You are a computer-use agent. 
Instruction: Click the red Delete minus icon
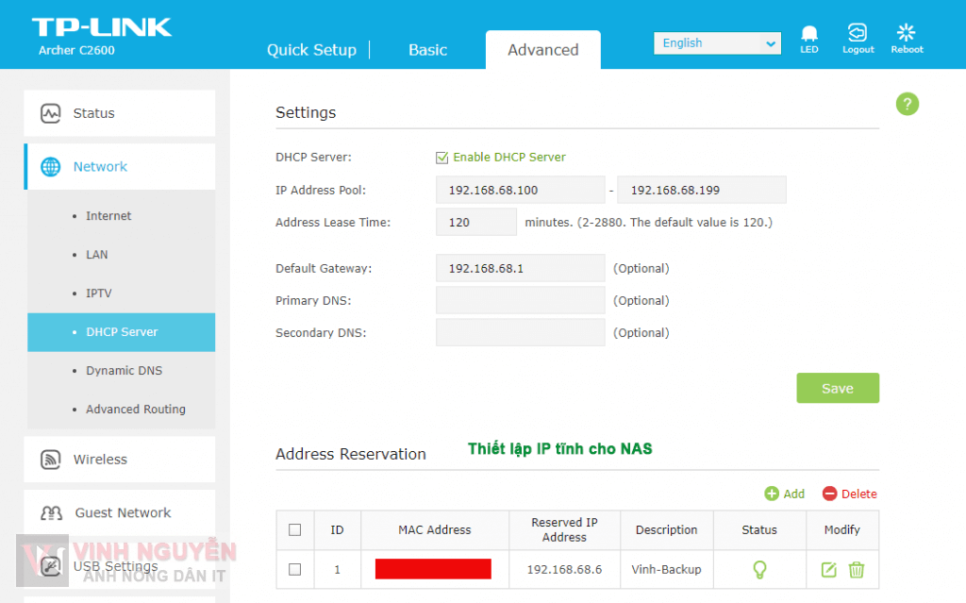tap(829, 494)
